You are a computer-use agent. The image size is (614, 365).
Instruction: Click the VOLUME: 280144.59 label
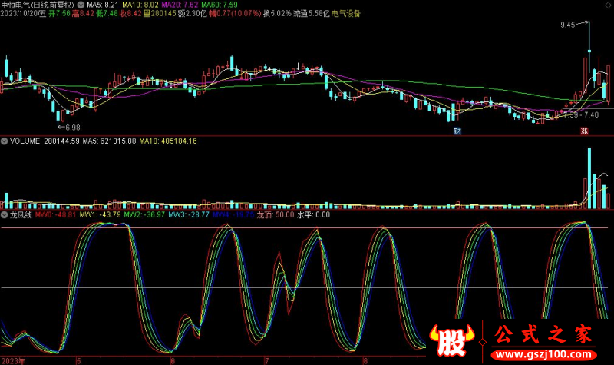point(45,141)
